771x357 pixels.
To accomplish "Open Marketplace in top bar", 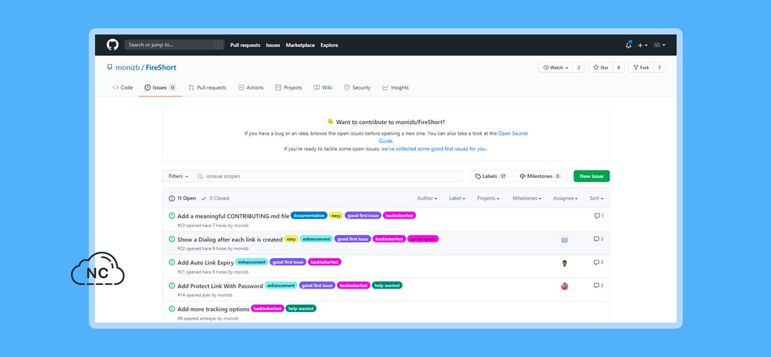I will [x=300, y=45].
